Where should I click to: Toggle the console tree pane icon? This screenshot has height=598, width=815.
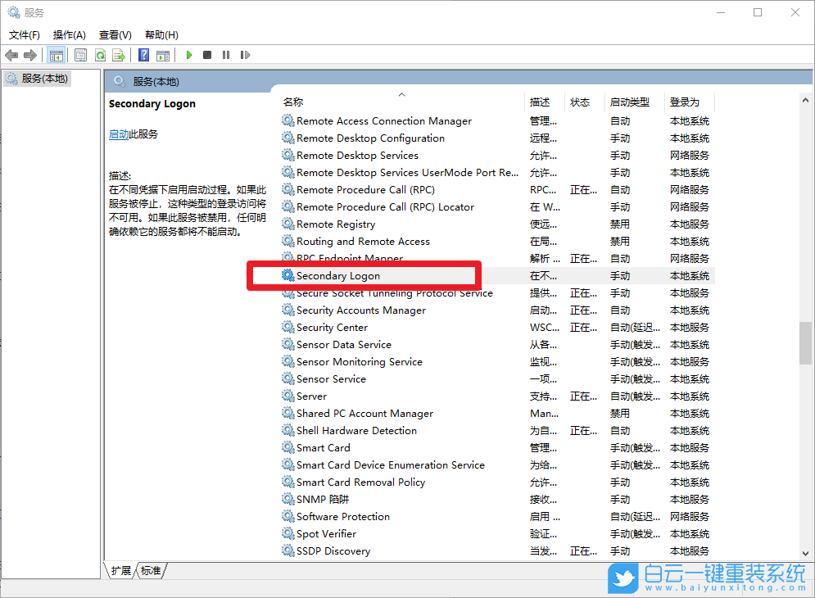(57, 55)
